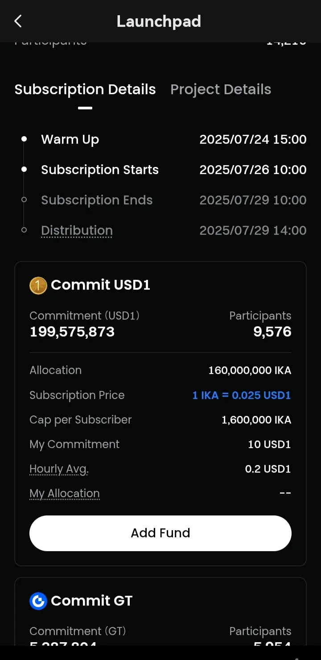This screenshot has height=660, width=321.
Task: Switch to the Project Details tab
Action: click(x=221, y=89)
